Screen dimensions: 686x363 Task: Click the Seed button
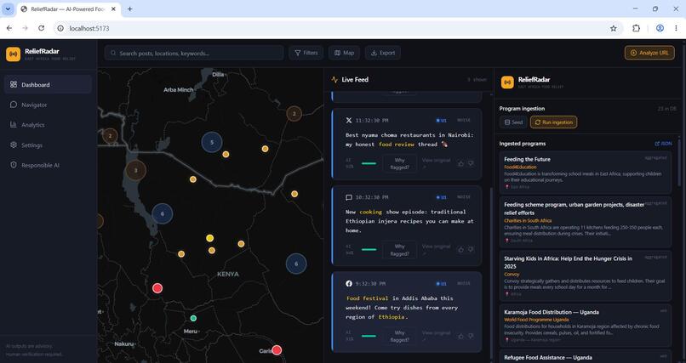coord(513,122)
